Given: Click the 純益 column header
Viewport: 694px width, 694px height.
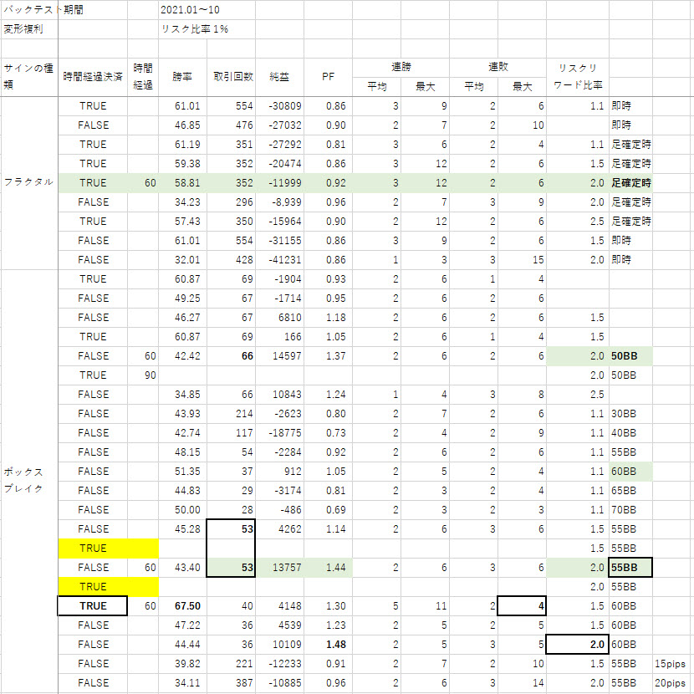Looking at the screenshot, I should coord(280,77).
